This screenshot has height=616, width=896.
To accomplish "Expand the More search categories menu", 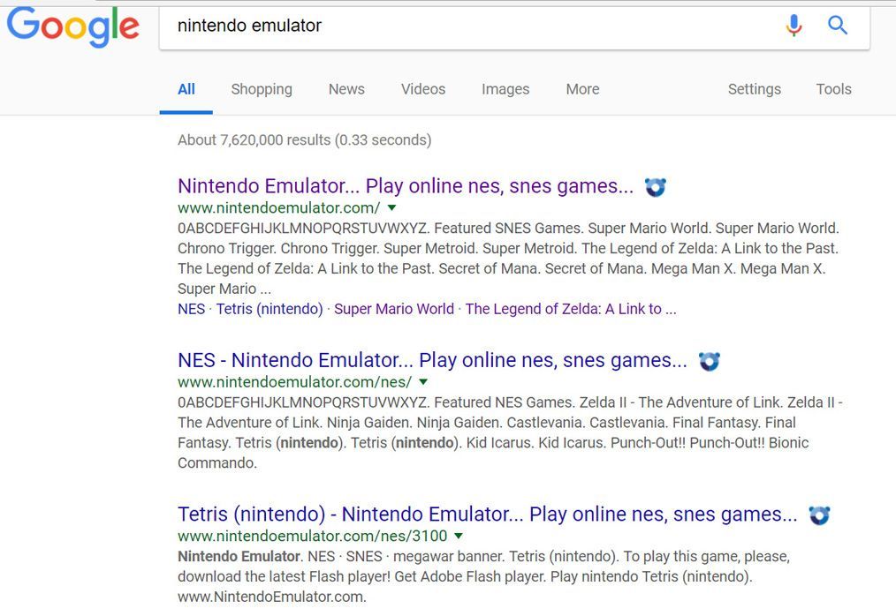I will click(x=582, y=89).
